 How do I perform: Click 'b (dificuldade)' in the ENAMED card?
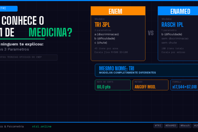172,34
